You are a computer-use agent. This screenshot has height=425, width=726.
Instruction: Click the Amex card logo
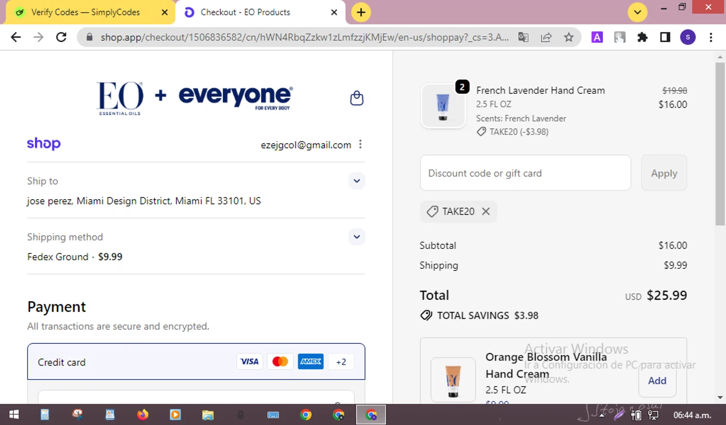311,362
